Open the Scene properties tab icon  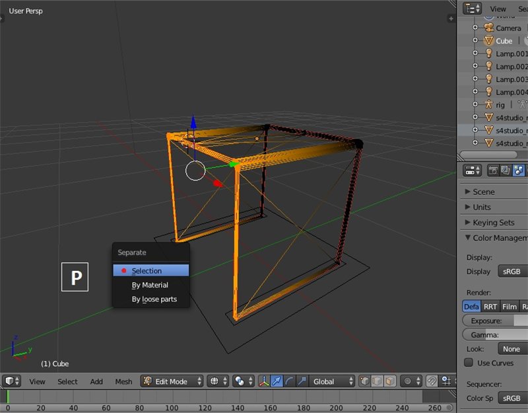[519, 170]
